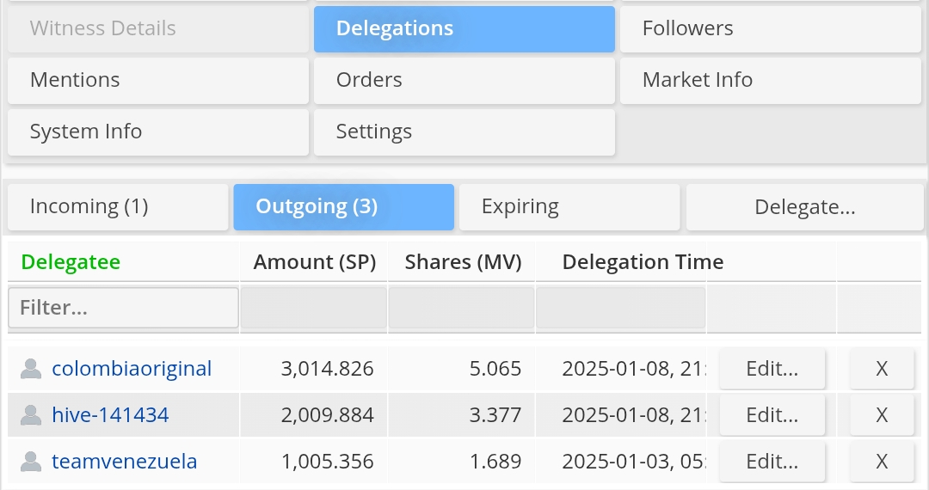Remove the teamvenezuela delegation with X
The width and height of the screenshot is (929, 490).
882,462
